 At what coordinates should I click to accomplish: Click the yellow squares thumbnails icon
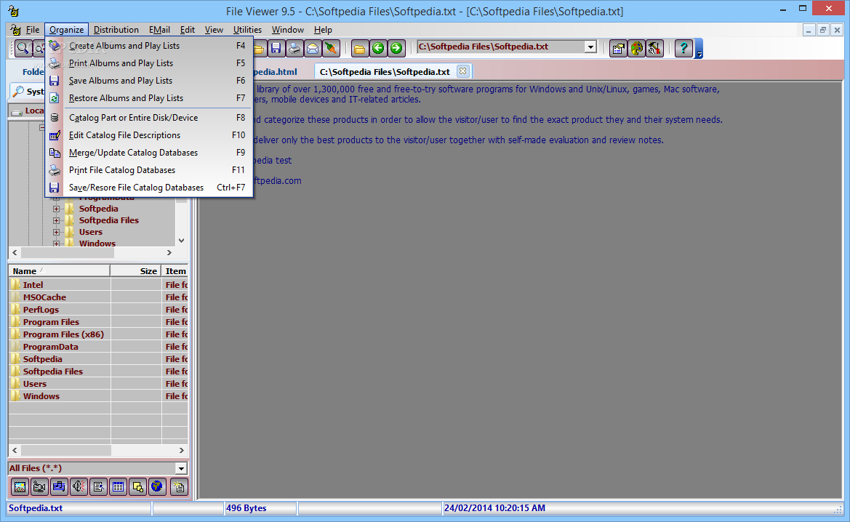pos(137,487)
